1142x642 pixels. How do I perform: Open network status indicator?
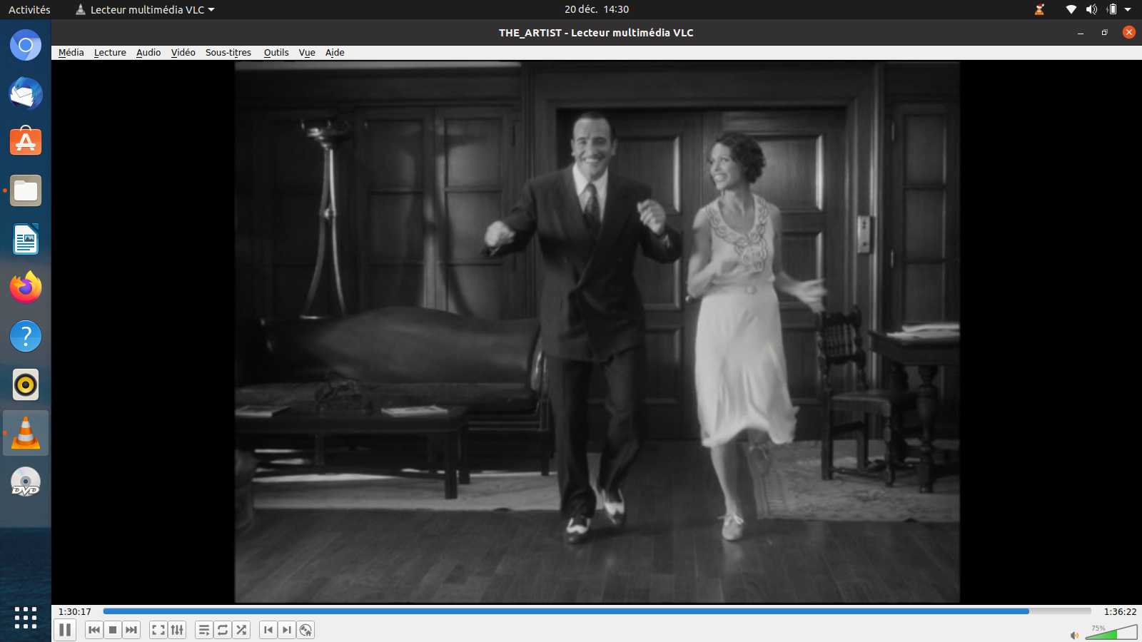click(x=1071, y=9)
